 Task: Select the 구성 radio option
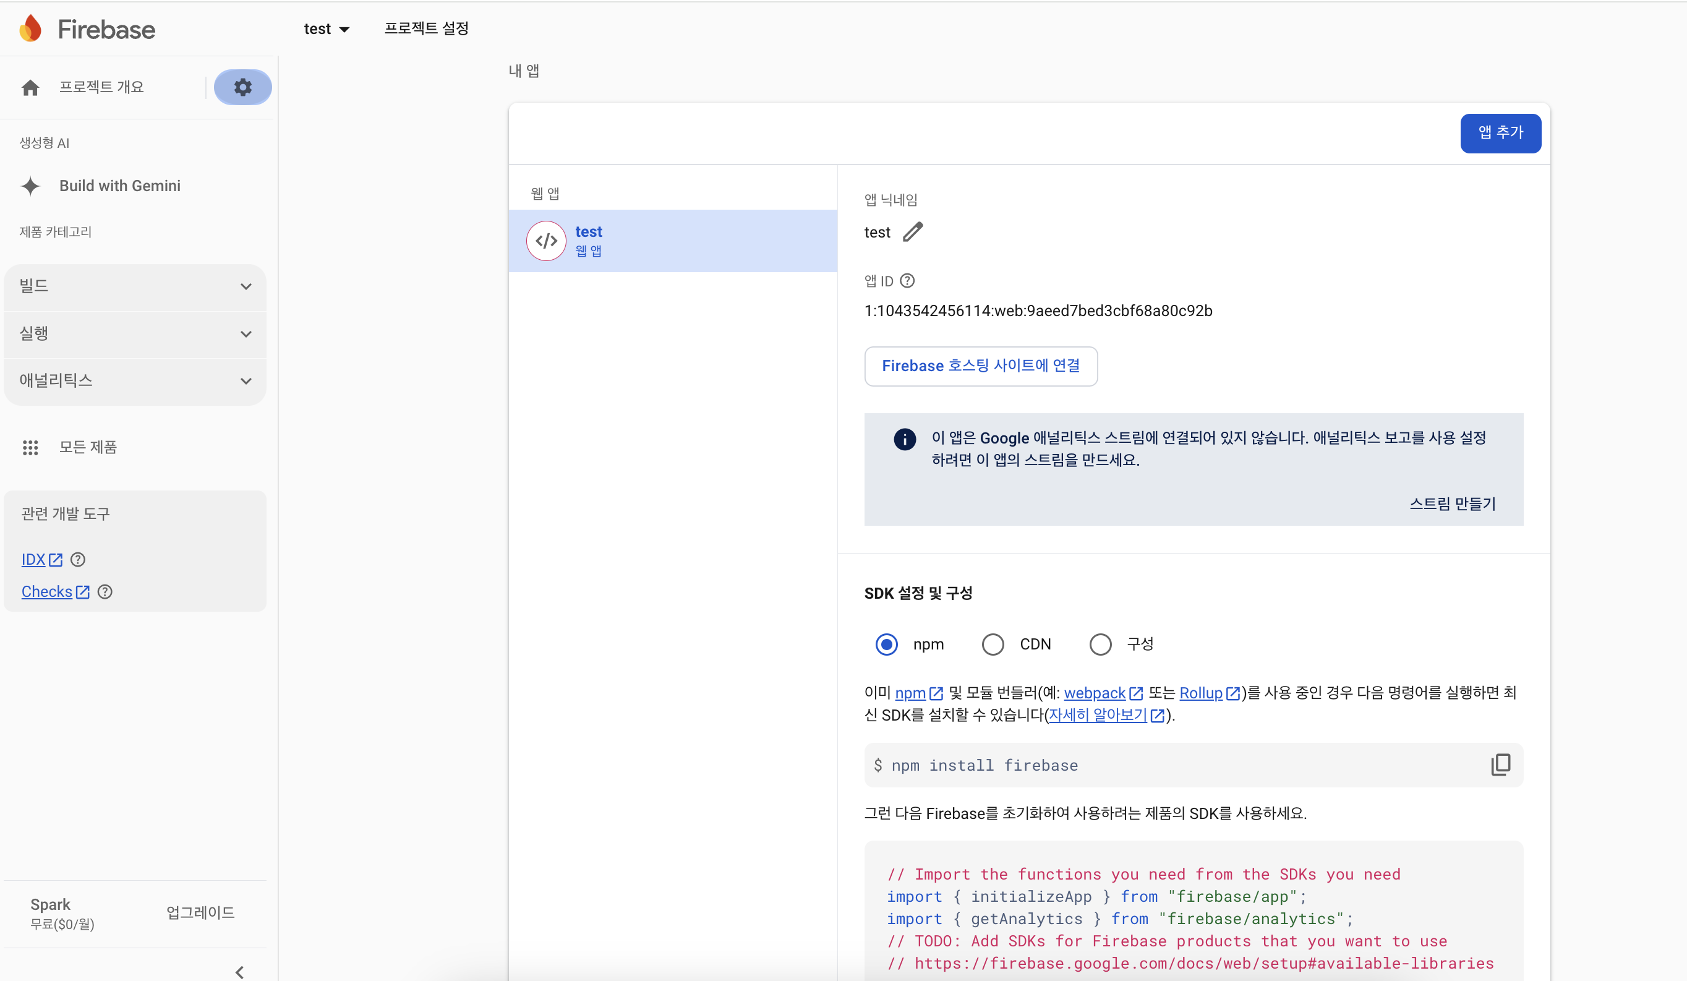(x=1100, y=644)
